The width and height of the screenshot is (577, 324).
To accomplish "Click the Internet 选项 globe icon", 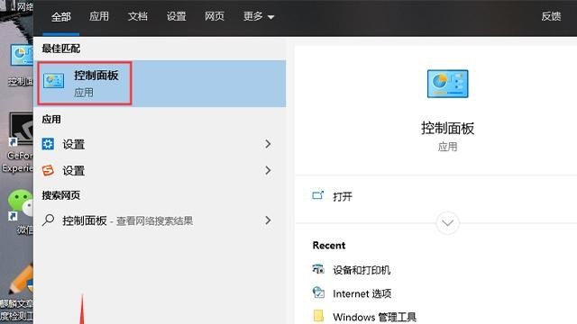I will 318,292.
